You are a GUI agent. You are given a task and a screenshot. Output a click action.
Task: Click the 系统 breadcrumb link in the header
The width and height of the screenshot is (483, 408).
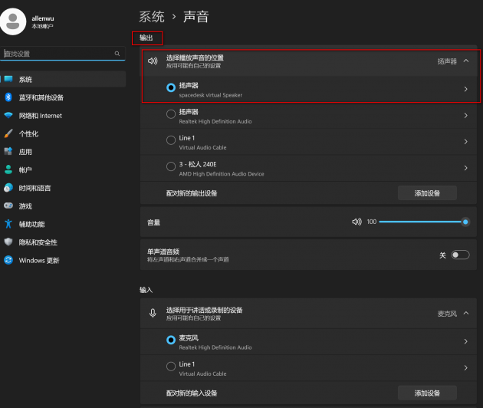(x=151, y=16)
